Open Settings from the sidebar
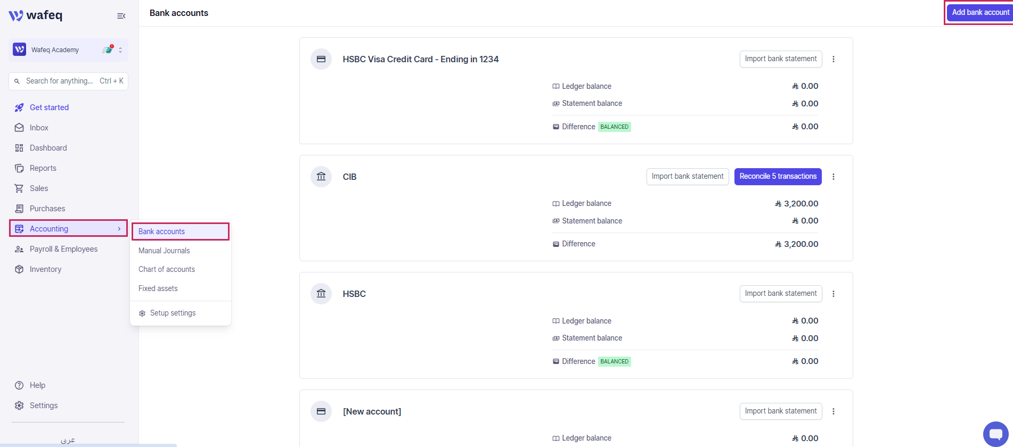This screenshot has height=447, width=1013. [44, 405]
